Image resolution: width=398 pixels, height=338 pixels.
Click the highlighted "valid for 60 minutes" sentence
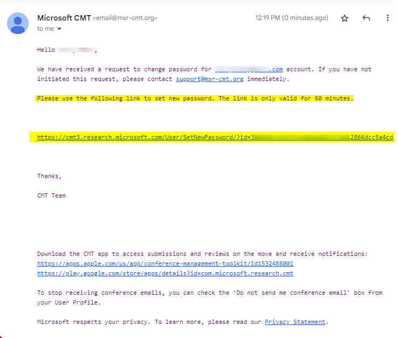195,98
